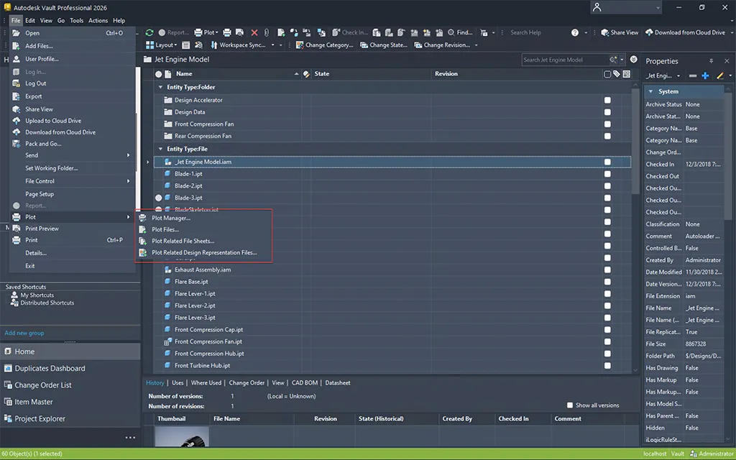This screenshot has height=460, width=736.
Task: Click the blue plus icon in Properties panel
Action: pos(705,75)
